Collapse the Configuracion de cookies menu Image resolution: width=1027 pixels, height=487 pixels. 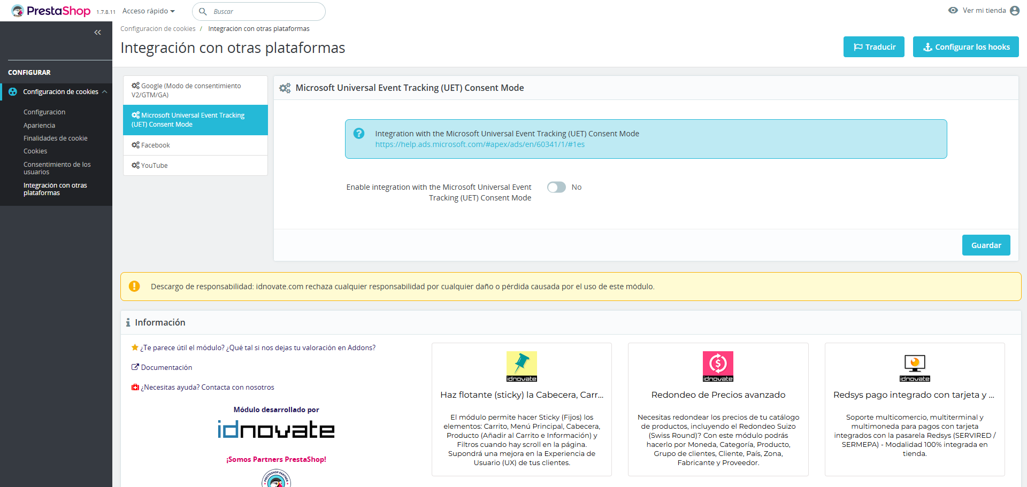point(105,92)
